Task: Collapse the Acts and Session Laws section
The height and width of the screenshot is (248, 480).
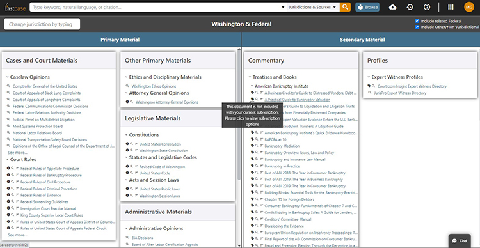Action: tap(127, 180)
